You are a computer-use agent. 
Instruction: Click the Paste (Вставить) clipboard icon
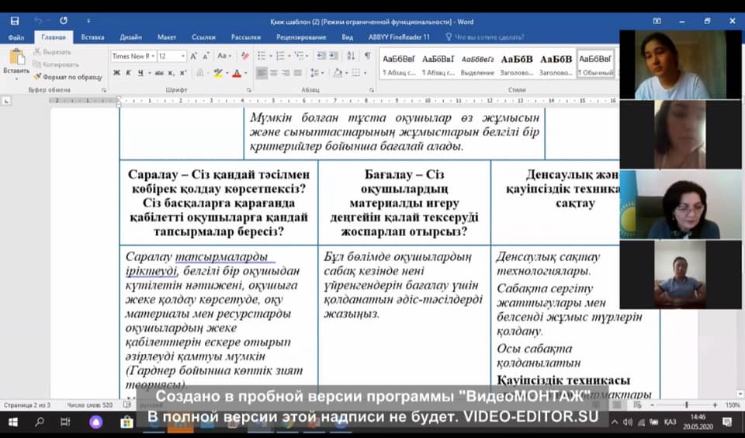16,57
